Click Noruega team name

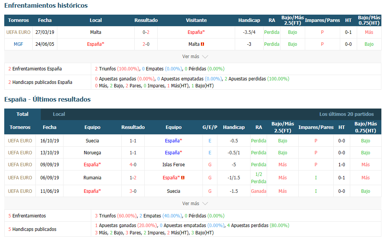(92, 153)
